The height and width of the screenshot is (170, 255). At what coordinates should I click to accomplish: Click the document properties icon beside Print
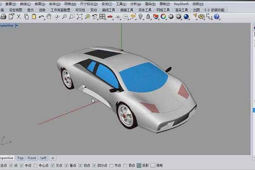[11, 17]
